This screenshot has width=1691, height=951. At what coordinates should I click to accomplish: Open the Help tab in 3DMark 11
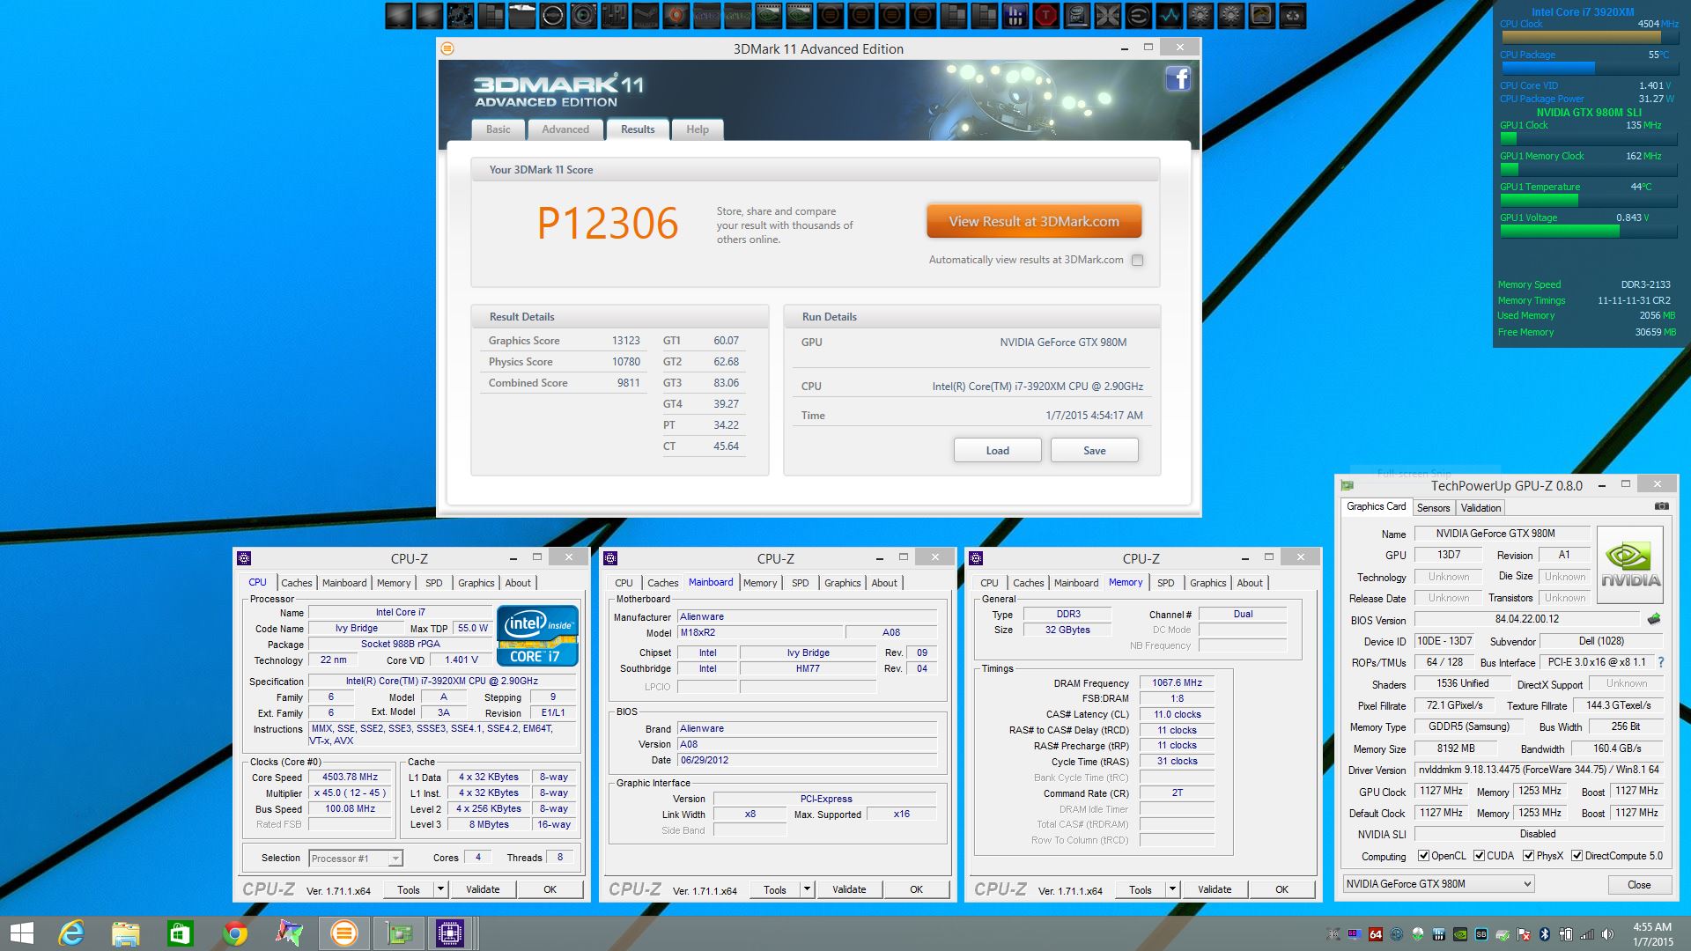point(698,129)
